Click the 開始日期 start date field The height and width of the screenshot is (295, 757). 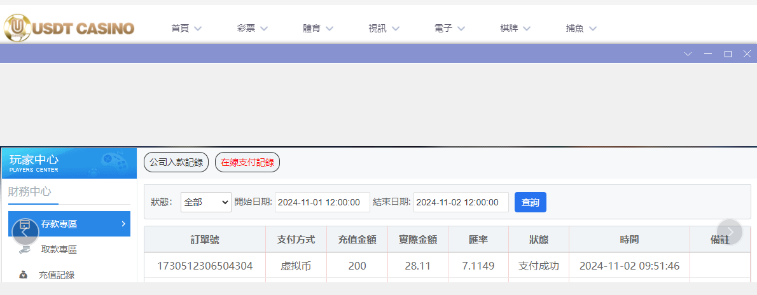point(323,202)
